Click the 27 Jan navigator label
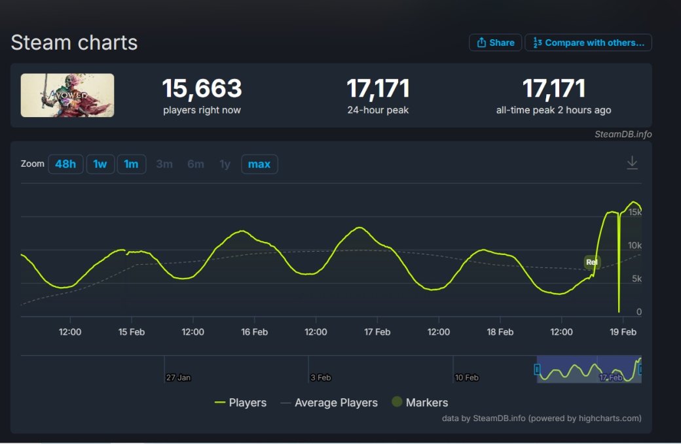 (x=178, y=378)
